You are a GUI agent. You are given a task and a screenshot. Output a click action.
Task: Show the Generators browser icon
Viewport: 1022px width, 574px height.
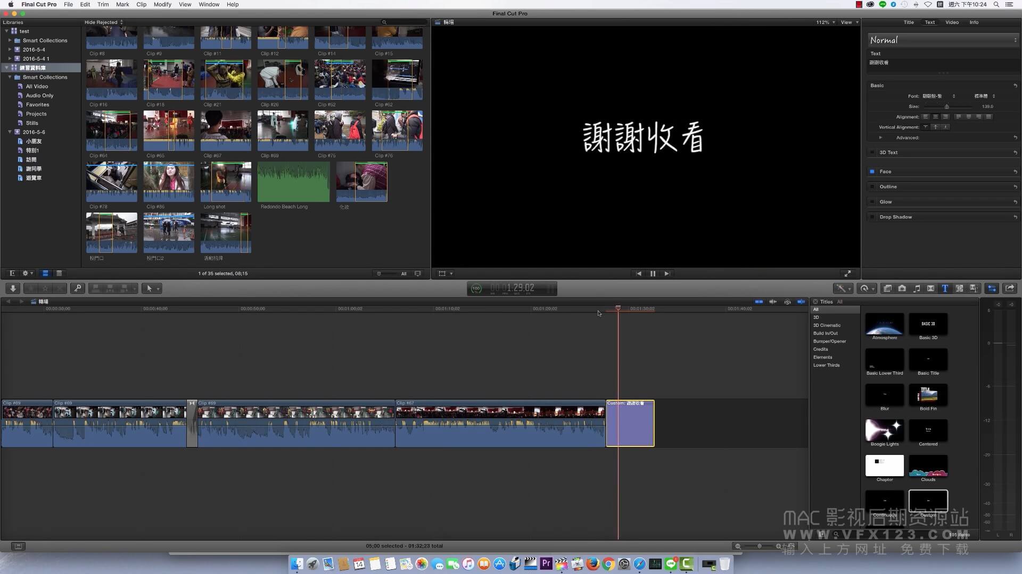pos(959,288)
